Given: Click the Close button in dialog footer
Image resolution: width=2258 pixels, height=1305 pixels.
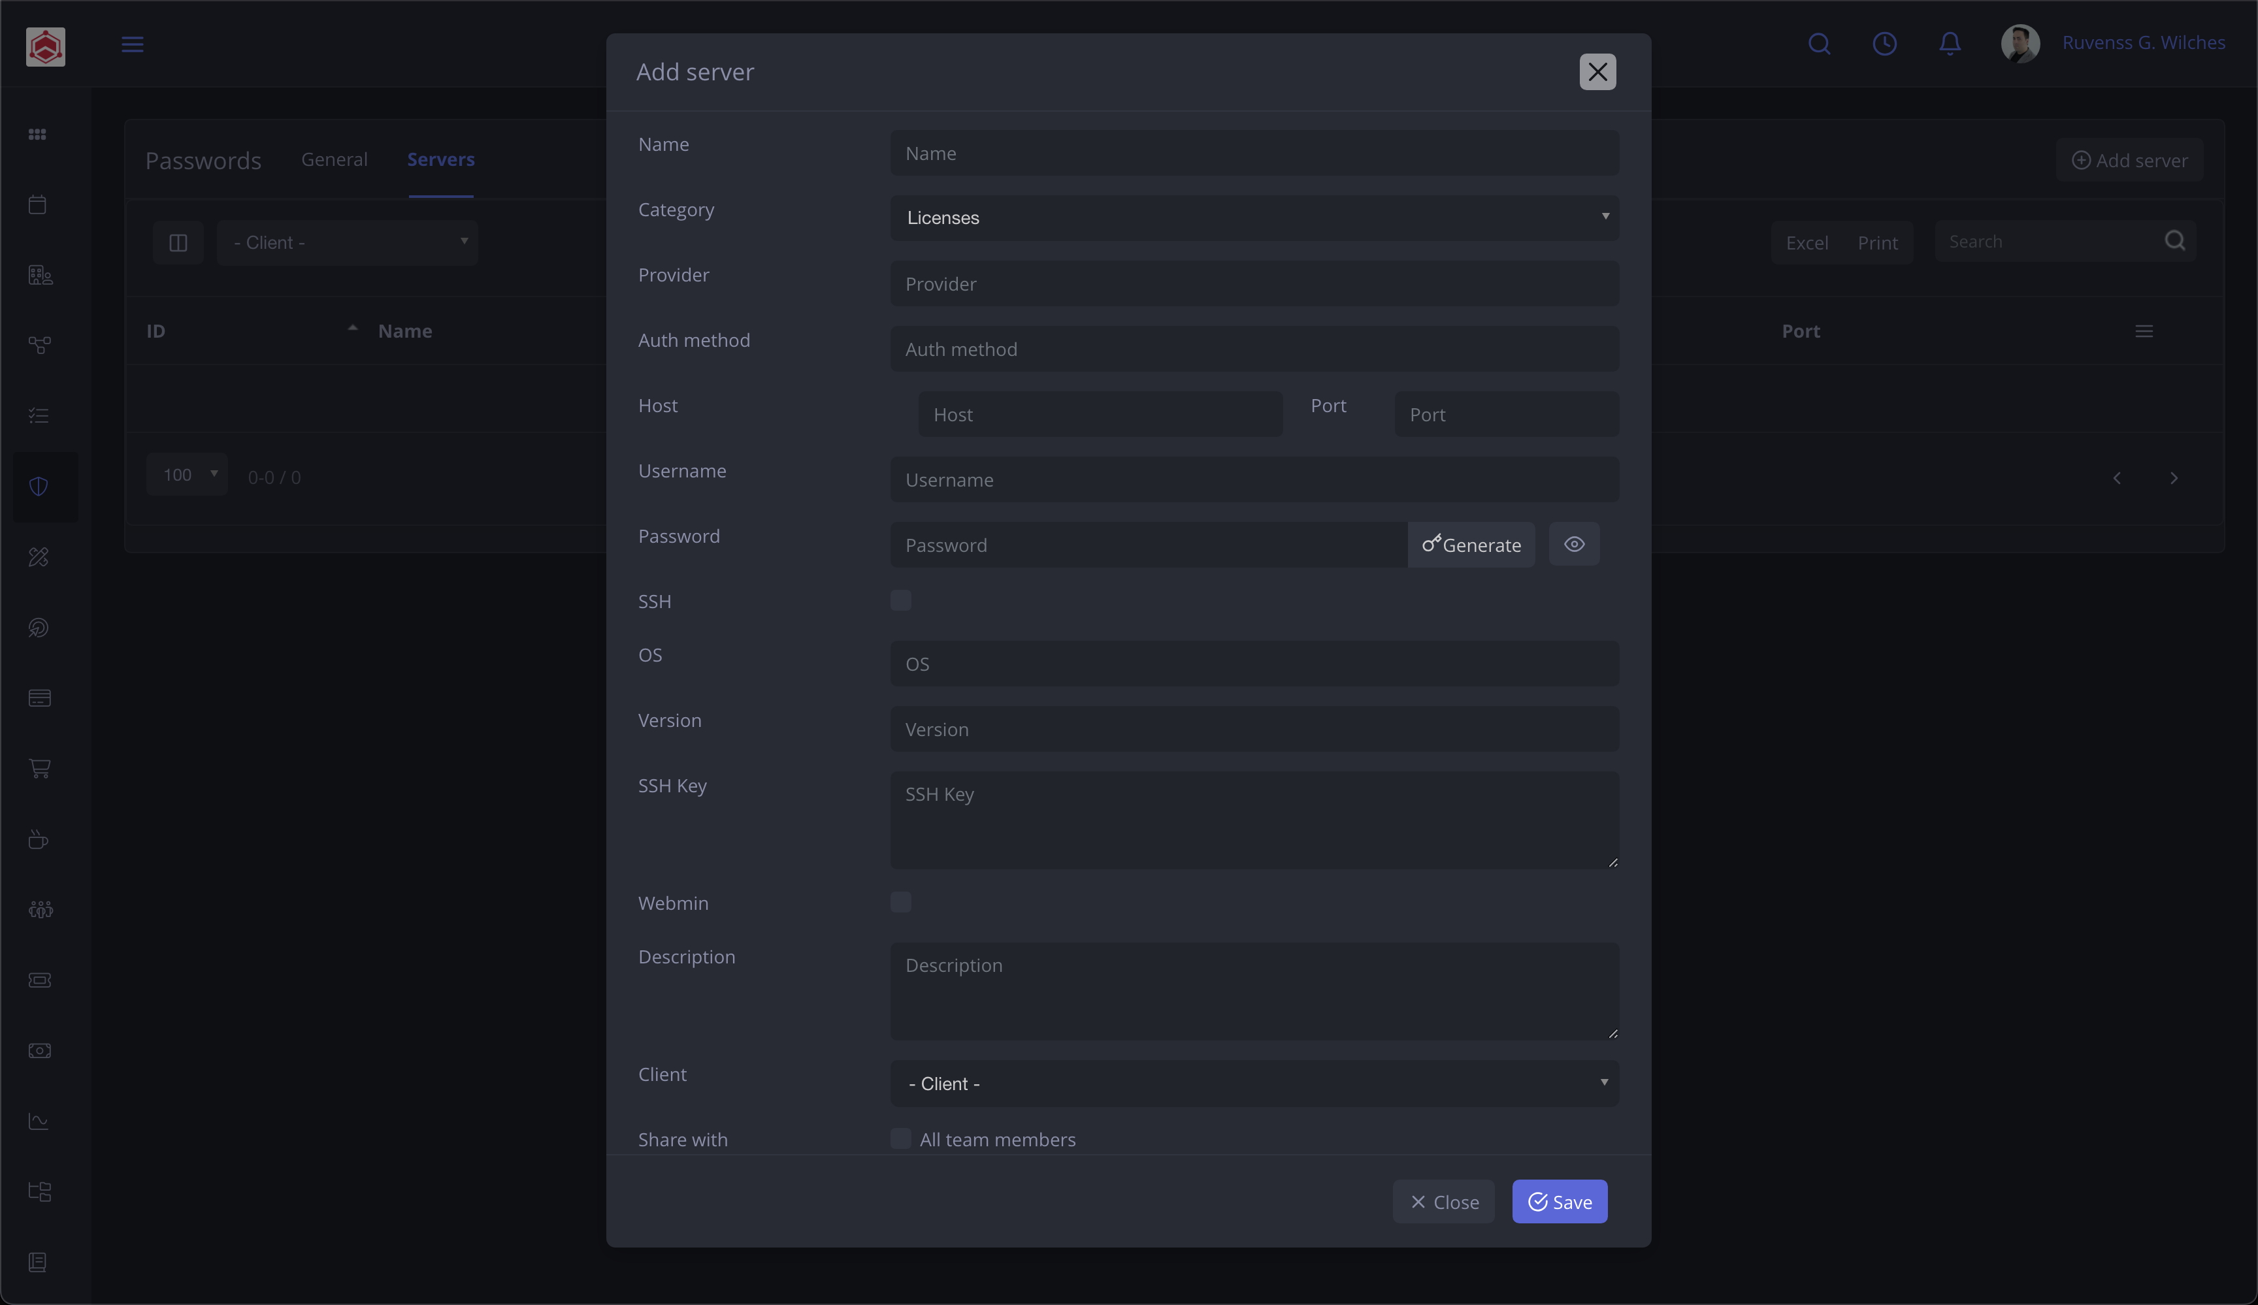Looking at the screenshot, I should [1443, 1201].
